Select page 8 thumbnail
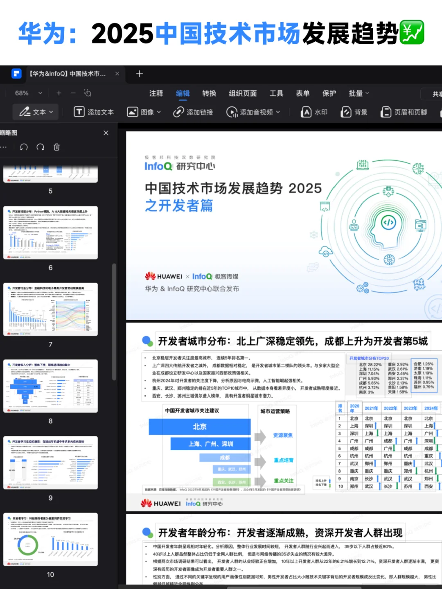This screenshot has height=589, width=442. [x=50, y=386]
